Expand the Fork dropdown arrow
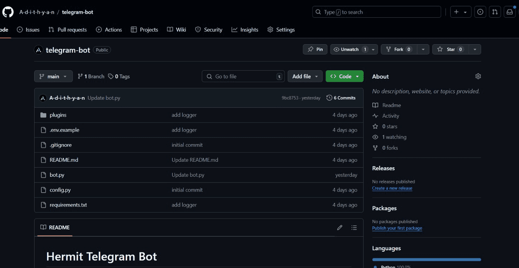Screen dimensions: 519x268 (423, 49)
